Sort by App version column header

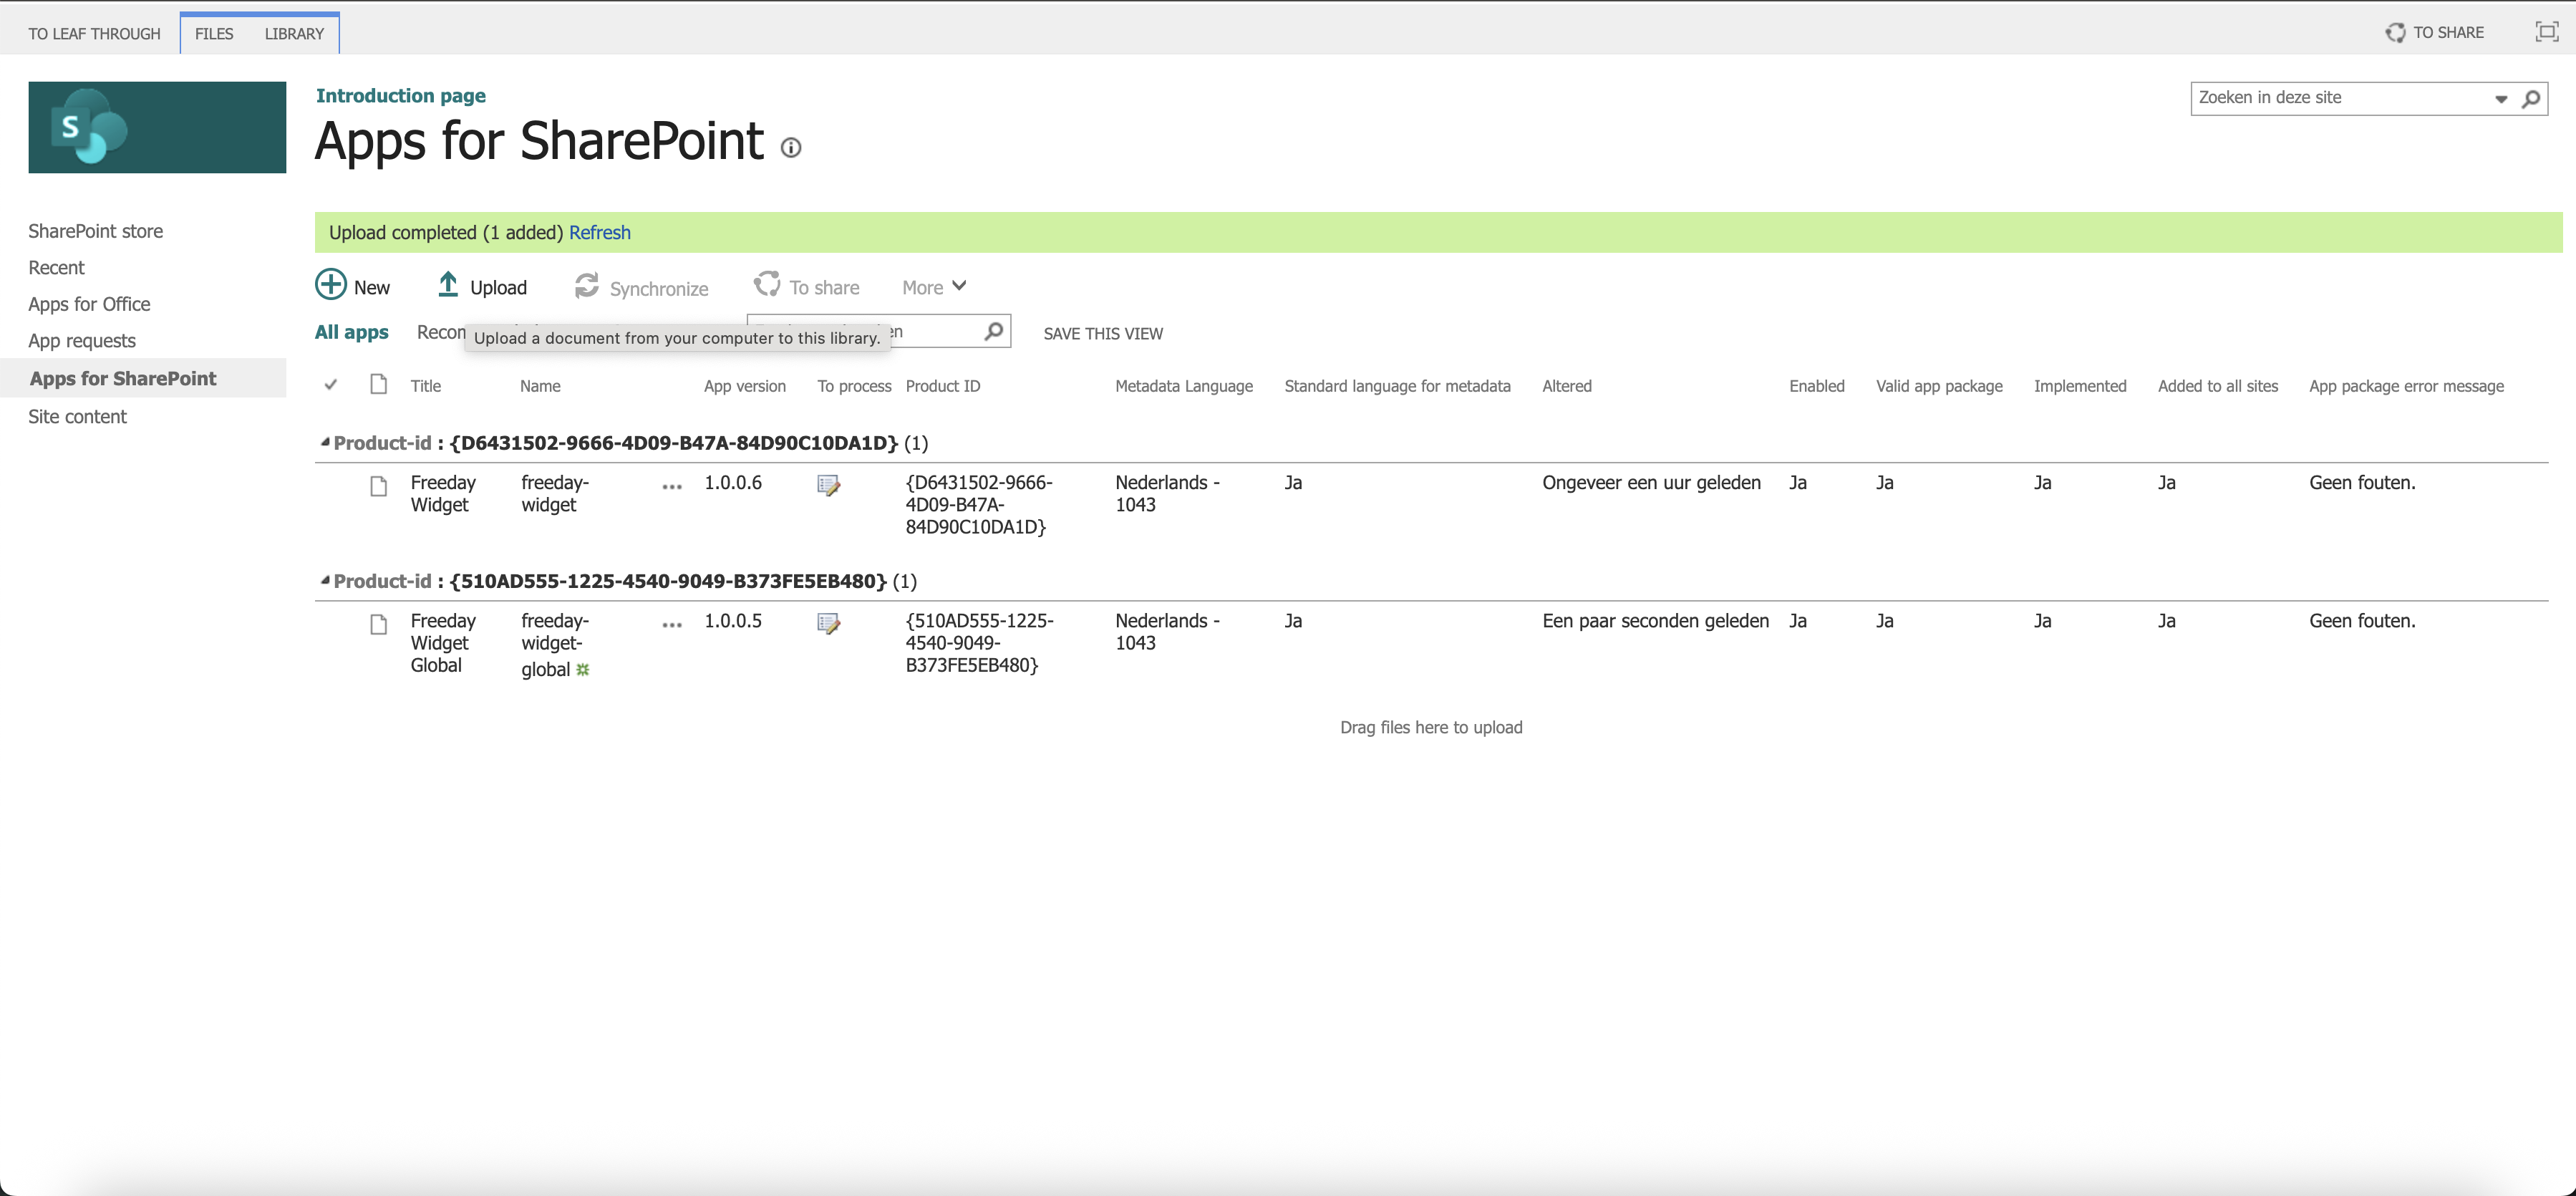click(x=745, y=386)
